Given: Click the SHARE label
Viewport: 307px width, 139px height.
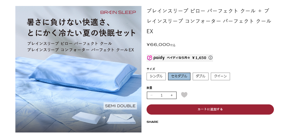Looking at the screenshot, I should tap(152, 122).
